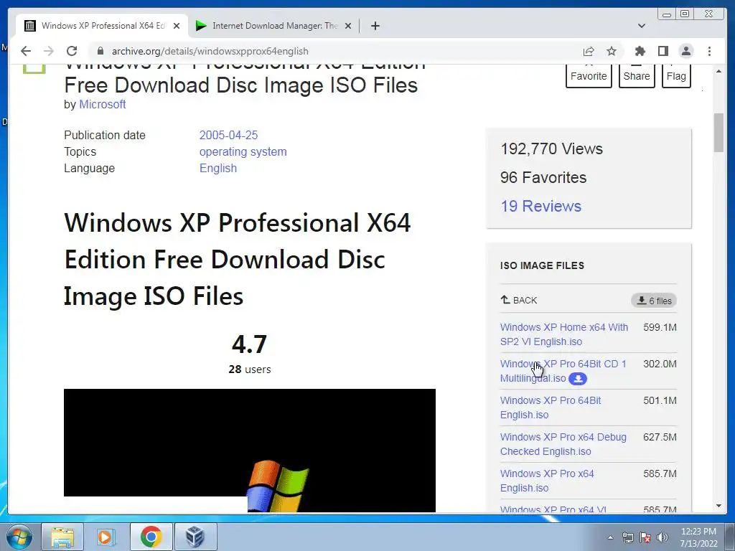Open the Windows Start menu orb
The width and height of the screenshot is (735, 551).
(x=19, y=537)
